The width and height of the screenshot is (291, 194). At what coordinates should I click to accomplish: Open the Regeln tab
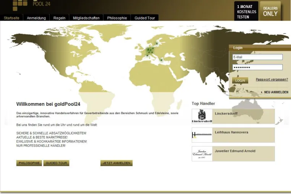60,18
